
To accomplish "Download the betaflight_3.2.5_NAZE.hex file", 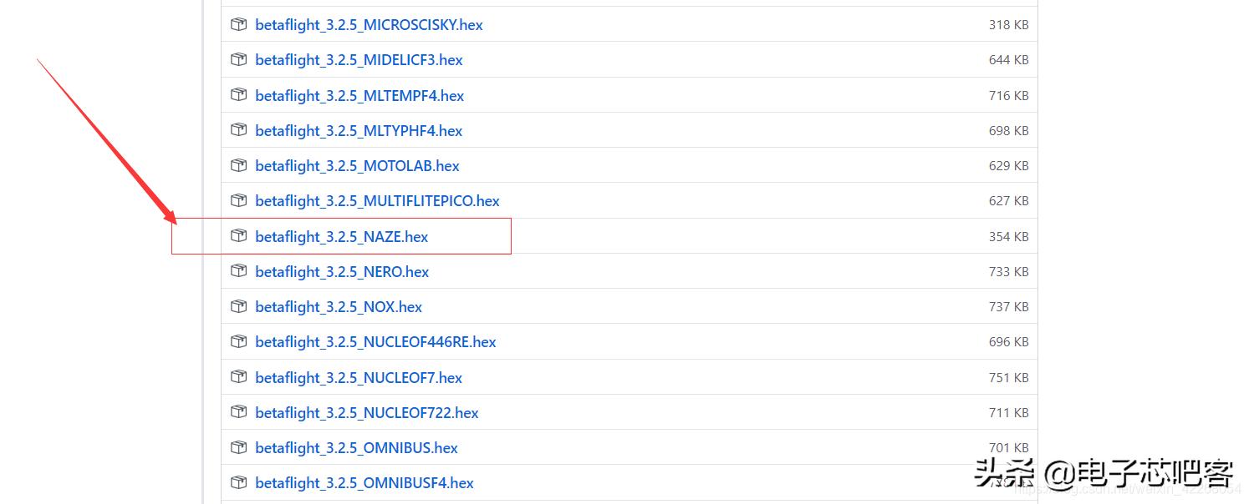I will point(341,237).
